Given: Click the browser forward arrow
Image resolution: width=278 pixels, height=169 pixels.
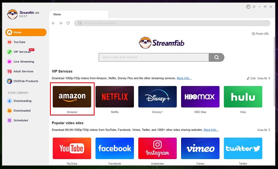Looking at the screenshot, I should [61, 23].
